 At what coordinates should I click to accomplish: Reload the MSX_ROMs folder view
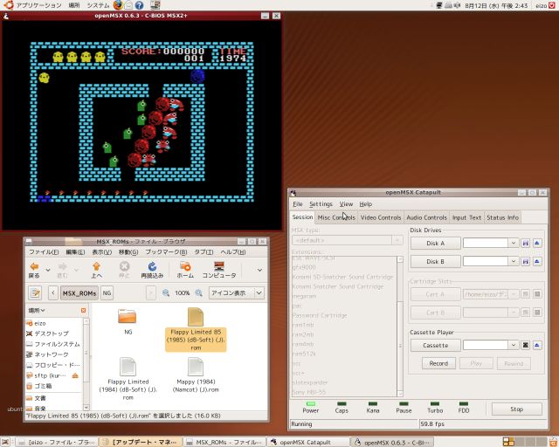pyautogui.click(x=152, y=270)
